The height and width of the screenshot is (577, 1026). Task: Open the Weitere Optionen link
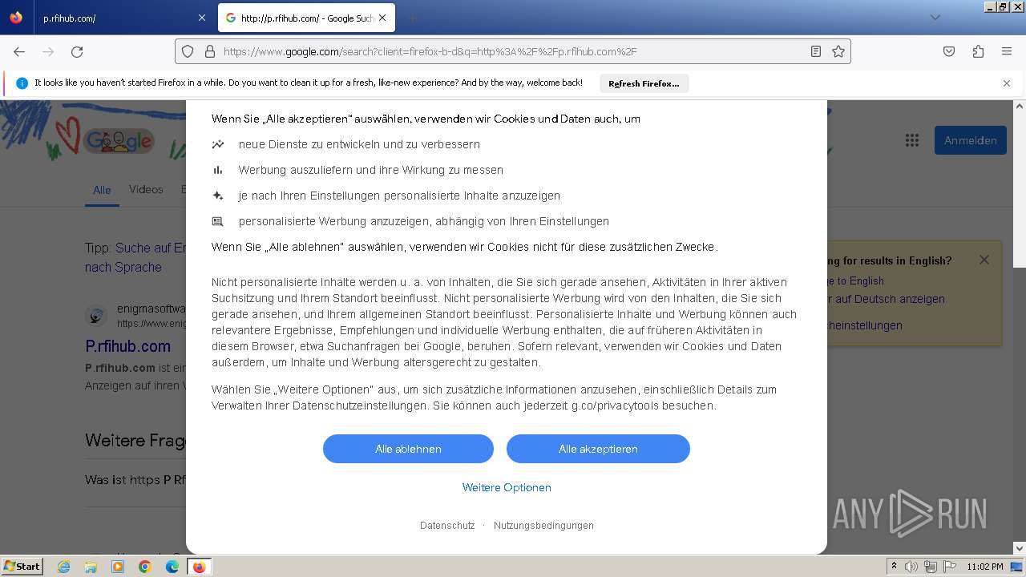(507, 487)
